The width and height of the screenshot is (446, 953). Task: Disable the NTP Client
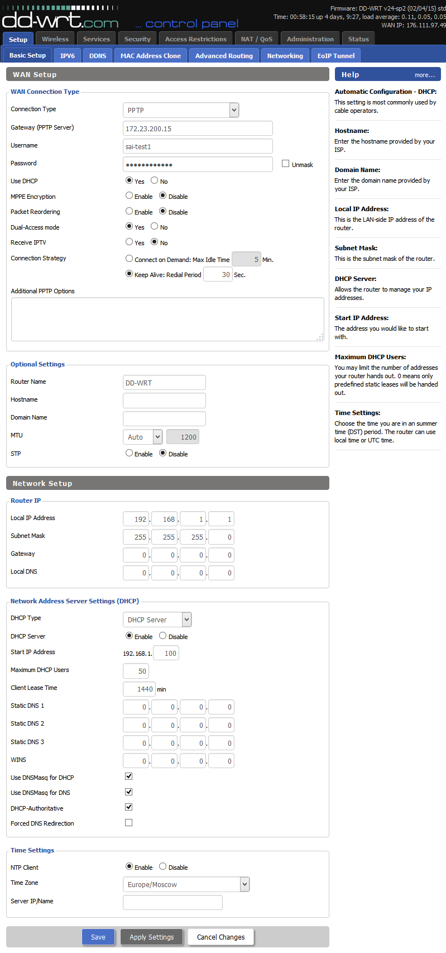pyautogui.click(x=163, y=866)
